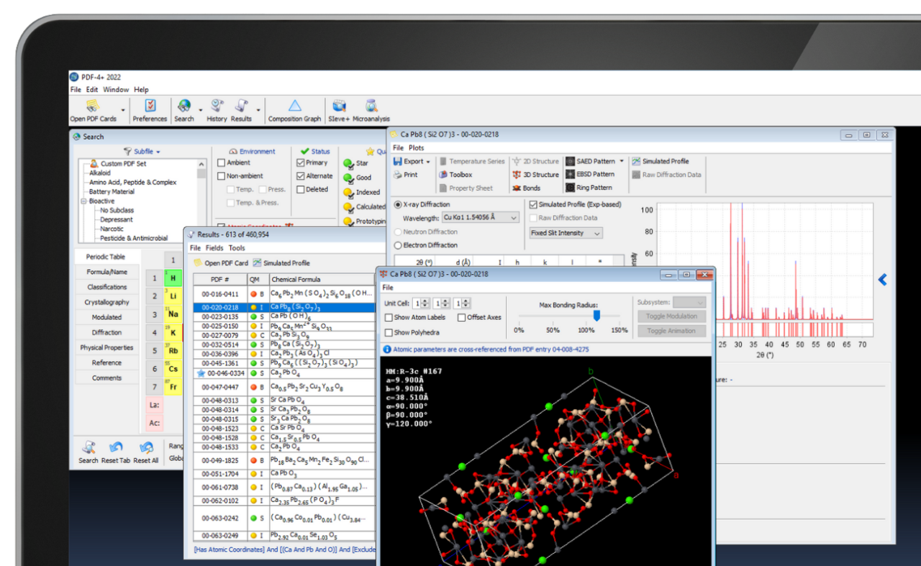The image size is (921, 566).
Task: Launch Sleve+ from the main toolbar
Action: 339,111
